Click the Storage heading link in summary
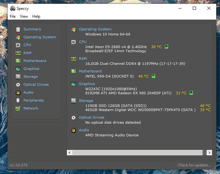The height and width of the screenshot is (174, 220). coord(86,101)
